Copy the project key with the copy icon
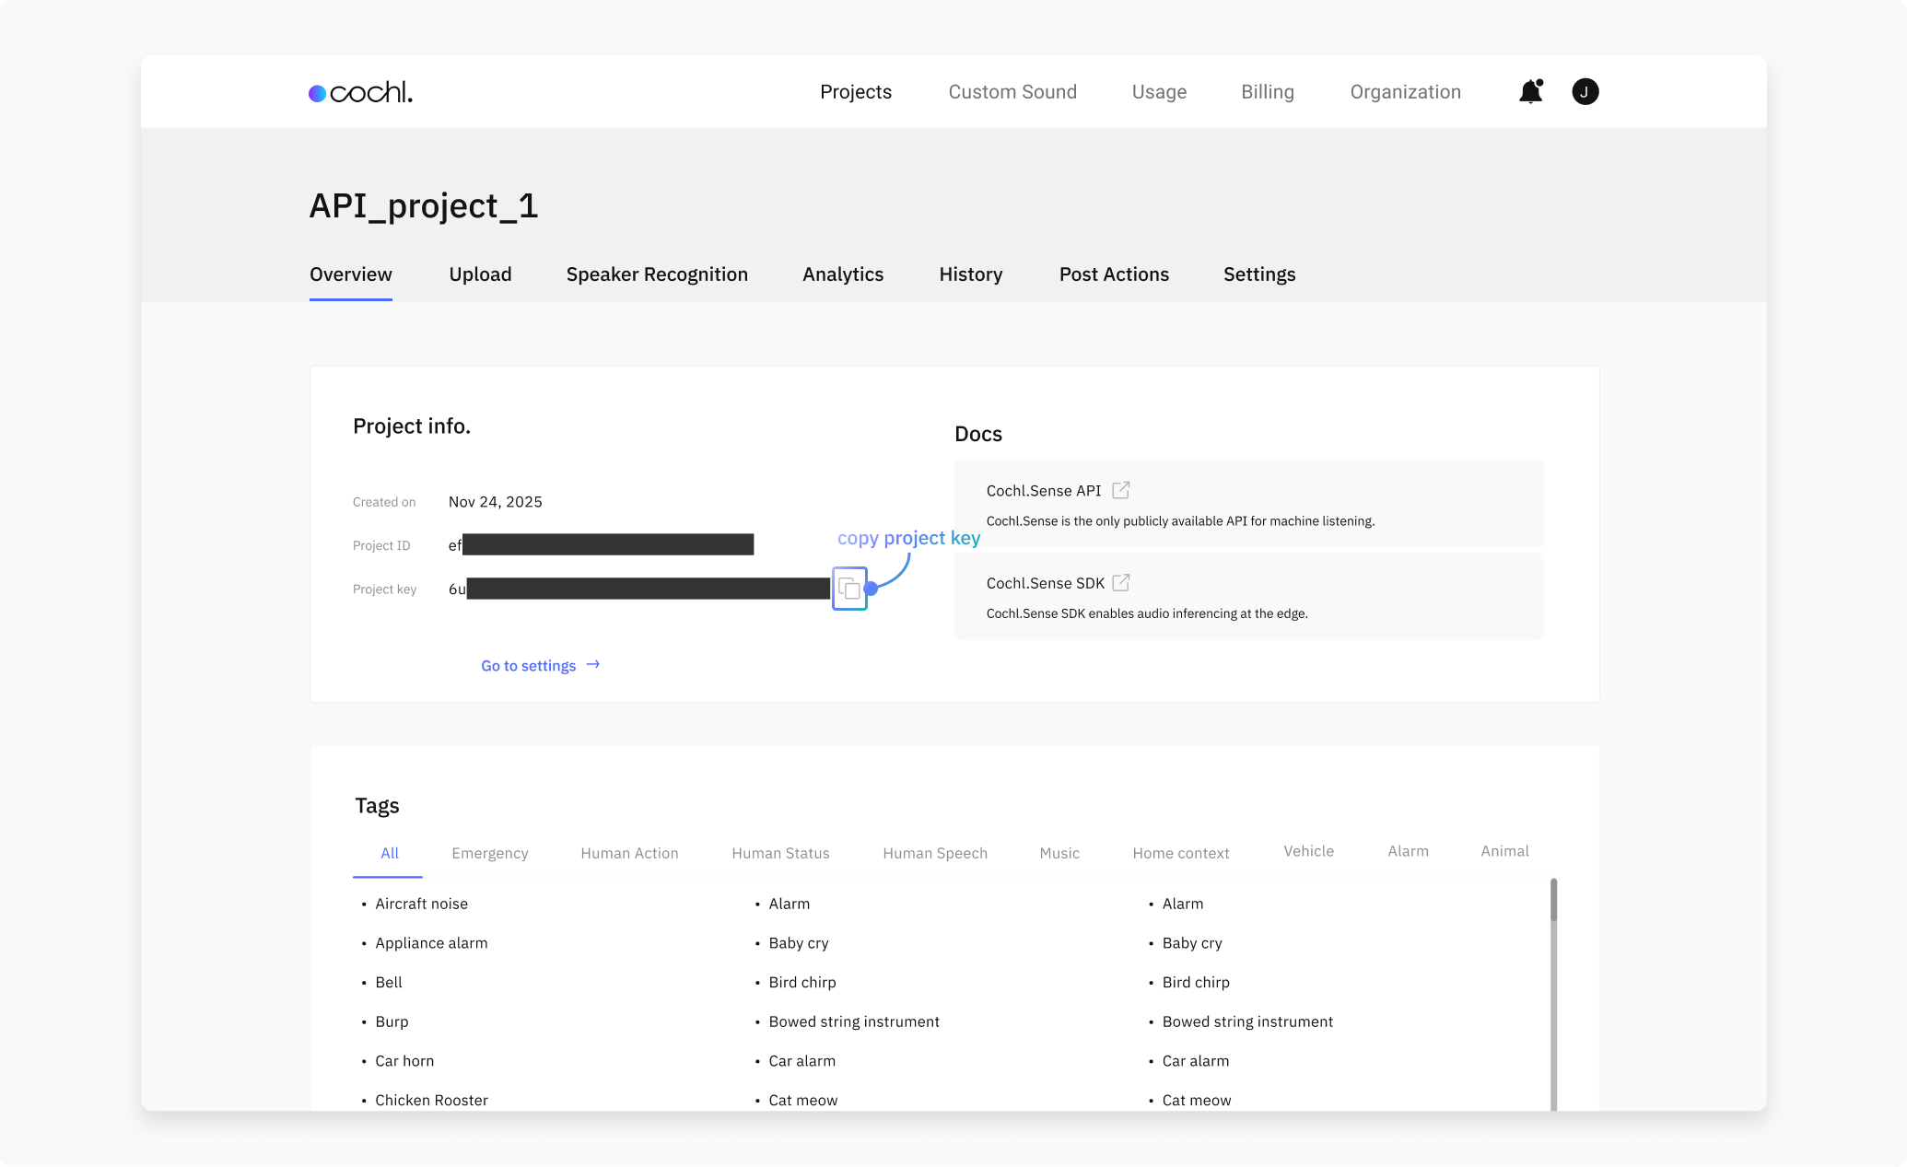 tap(849, 589)
